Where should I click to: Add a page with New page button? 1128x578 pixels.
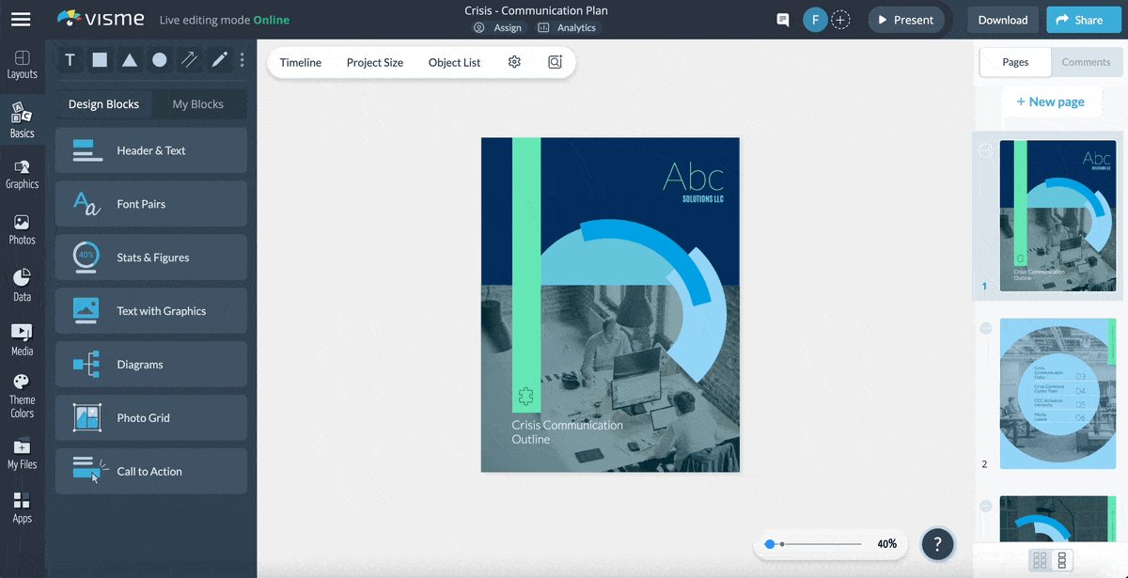point(1052,101)
